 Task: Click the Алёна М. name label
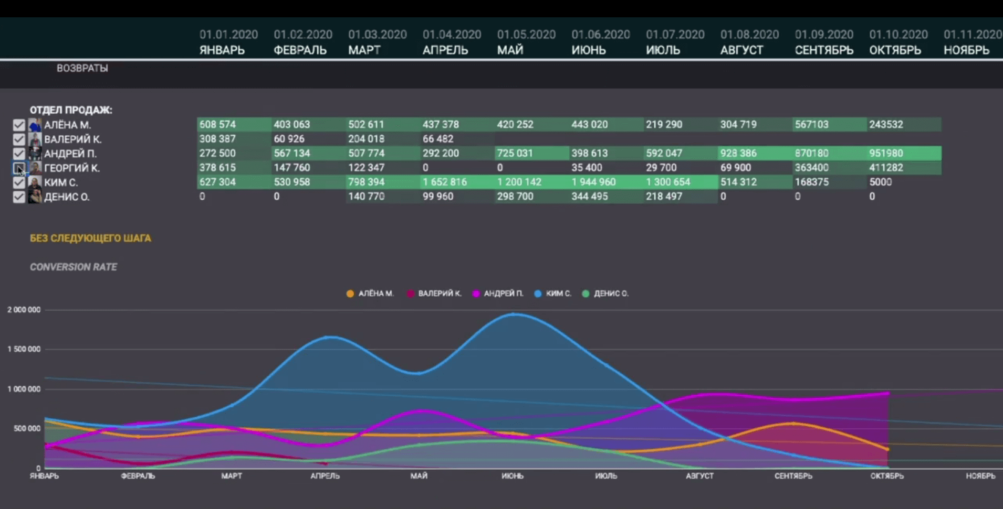[67, 125]
